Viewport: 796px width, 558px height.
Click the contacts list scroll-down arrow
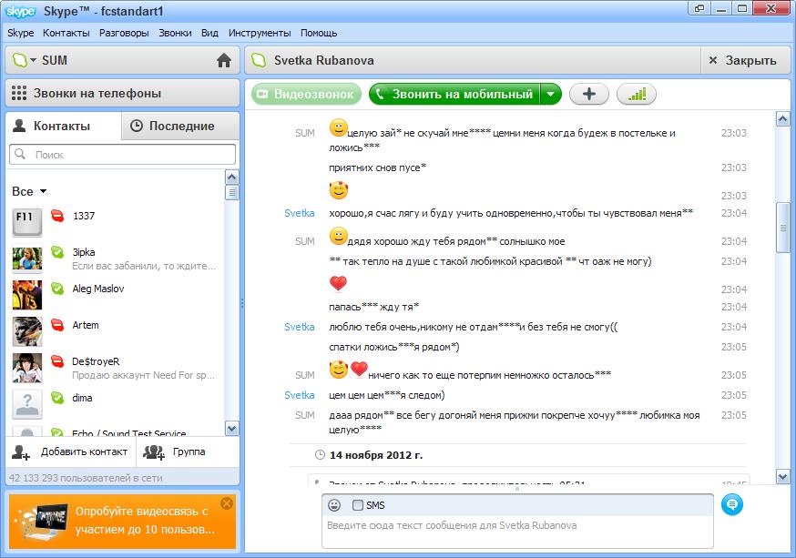point(231,429)
